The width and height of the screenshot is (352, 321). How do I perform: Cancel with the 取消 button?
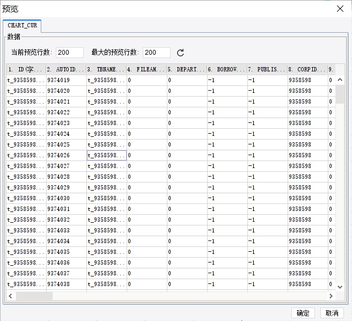tap(332, 313)
